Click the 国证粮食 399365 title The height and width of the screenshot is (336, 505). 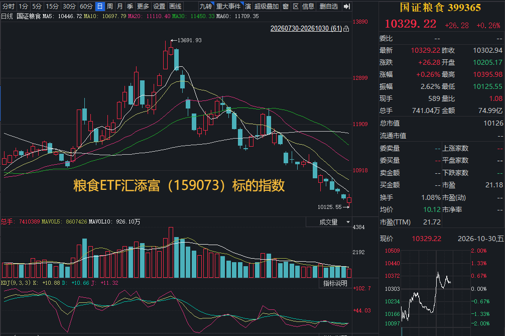pos(440,8)
